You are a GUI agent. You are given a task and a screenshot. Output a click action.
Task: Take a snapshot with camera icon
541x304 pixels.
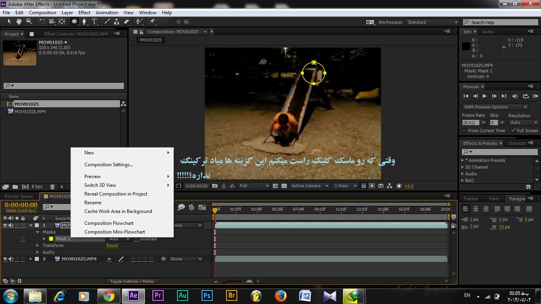(215, 186)
